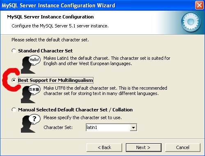Click the Hello! speech bubble person icon
The width and height of the screenshot is (205, 156).
tap(31, 64)
